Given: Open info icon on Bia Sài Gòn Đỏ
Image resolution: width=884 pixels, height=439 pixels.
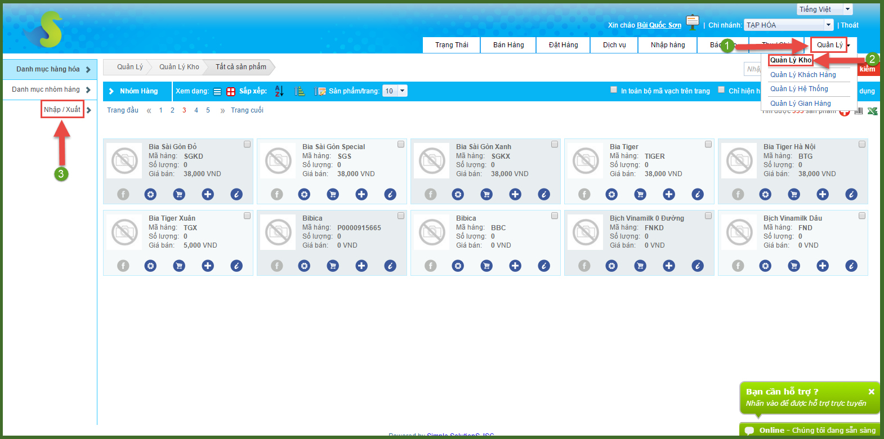Looking at the screenshot, I should [236, 194].
